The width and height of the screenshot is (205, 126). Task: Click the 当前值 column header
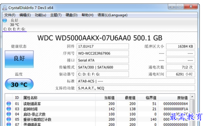[106, 98]
